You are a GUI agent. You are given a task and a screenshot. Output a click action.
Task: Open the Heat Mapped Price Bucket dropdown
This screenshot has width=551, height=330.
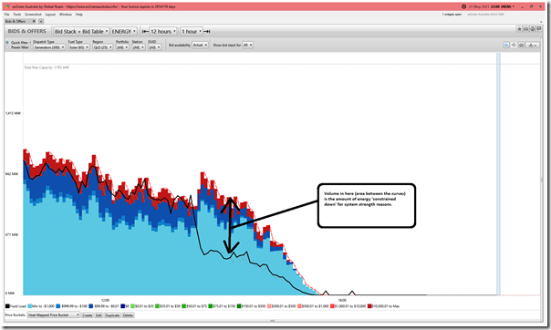[54, 315]
